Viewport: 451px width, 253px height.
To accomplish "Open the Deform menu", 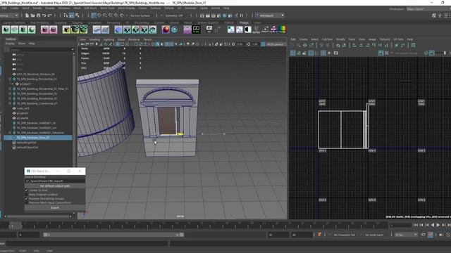I will (169, 8).
